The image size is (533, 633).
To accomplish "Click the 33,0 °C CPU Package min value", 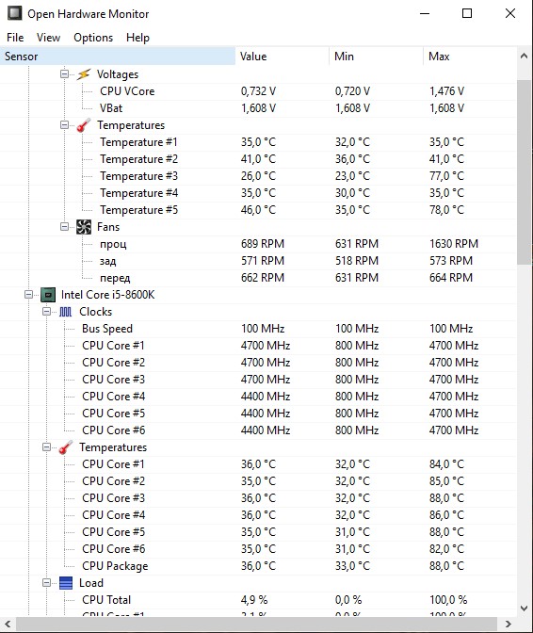I will 352,566.
